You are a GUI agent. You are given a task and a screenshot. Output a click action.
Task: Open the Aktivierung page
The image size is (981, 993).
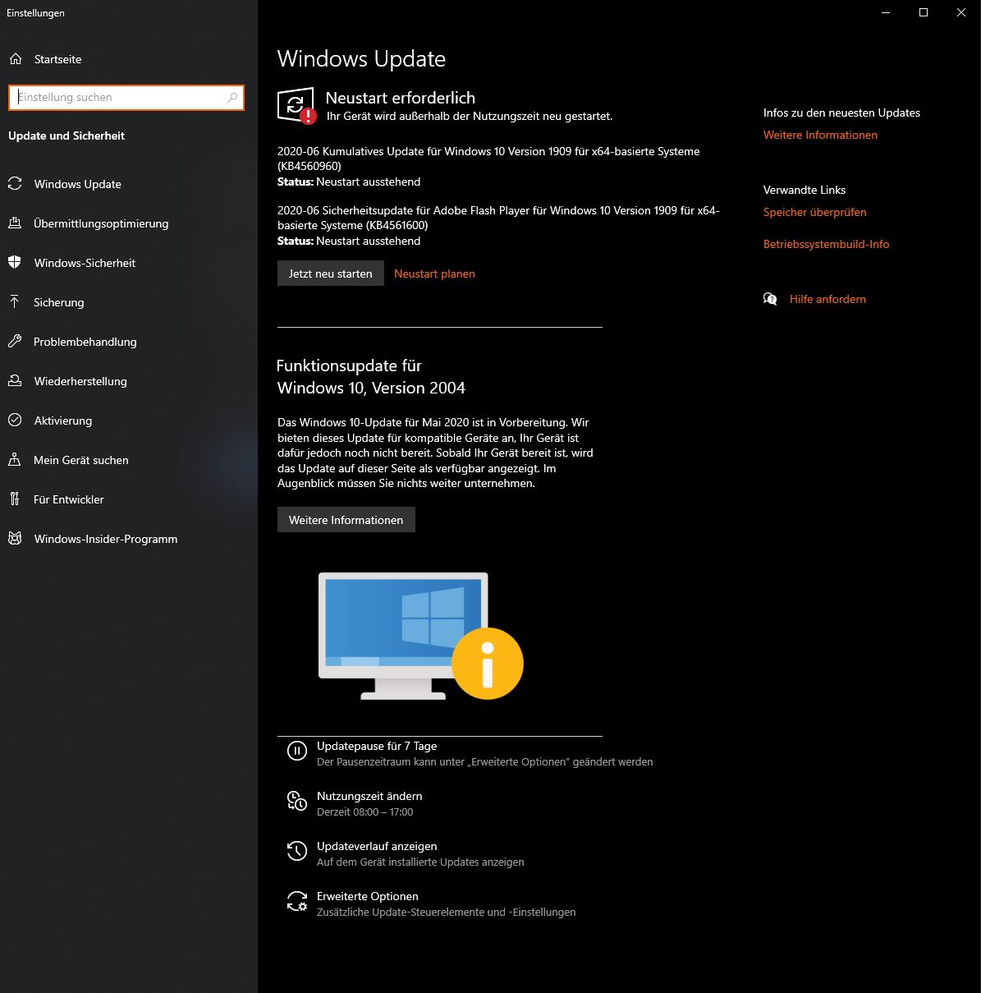[x=63, y=421]
